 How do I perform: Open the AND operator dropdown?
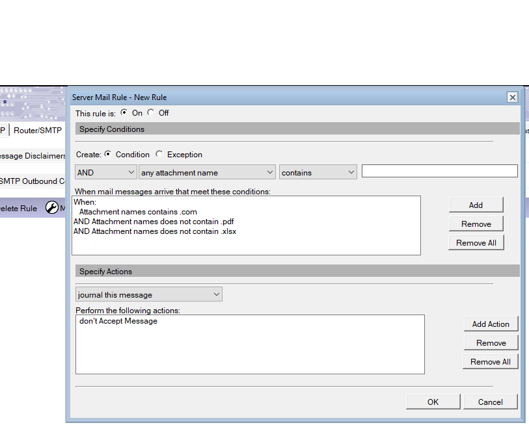[106, 172]
